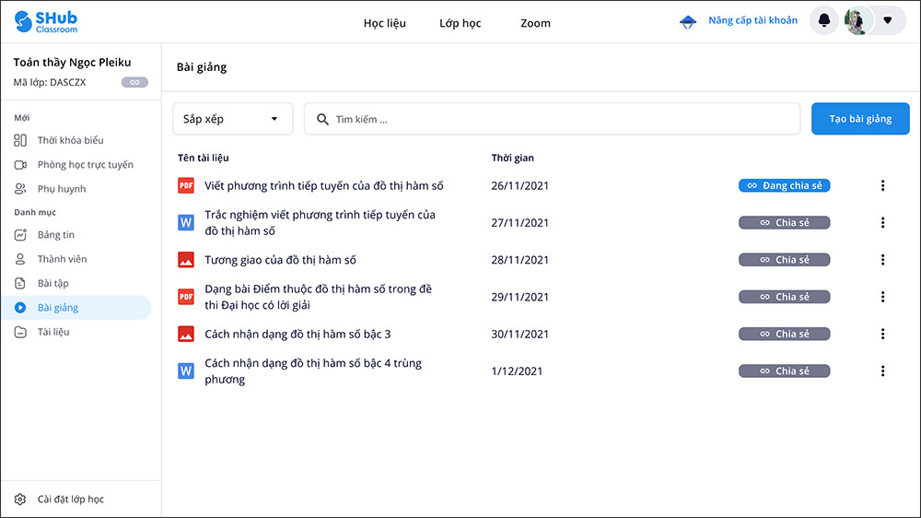Open more options for the 29/11/2021 lecture
This screenshot has height=518, width=921.
(x=882, y=297)
